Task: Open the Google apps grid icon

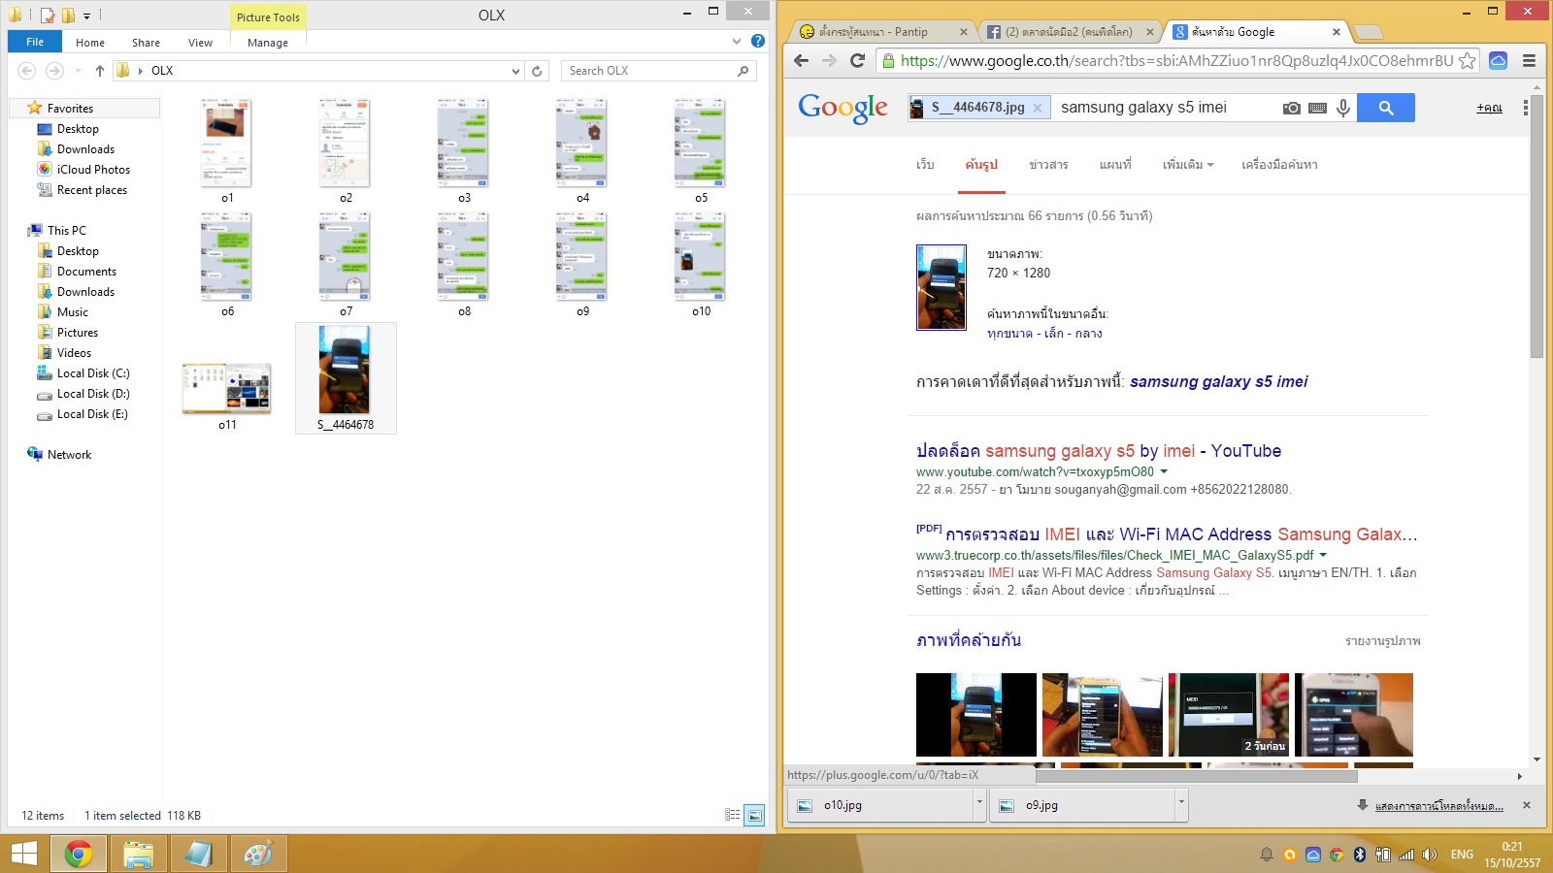Action: [x=1525, y=108]
